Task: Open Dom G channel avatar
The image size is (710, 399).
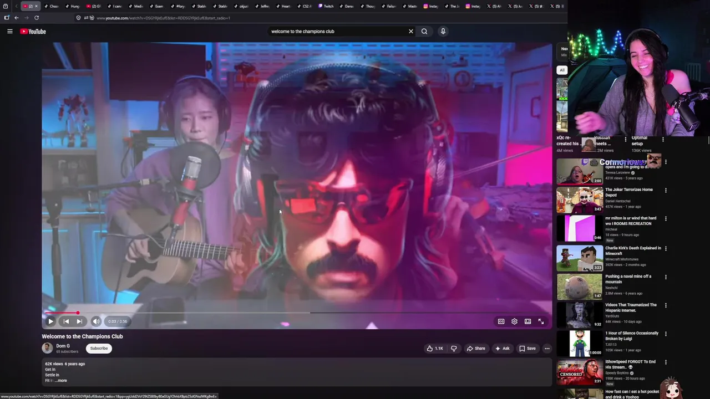Action: tap(47, 348)
